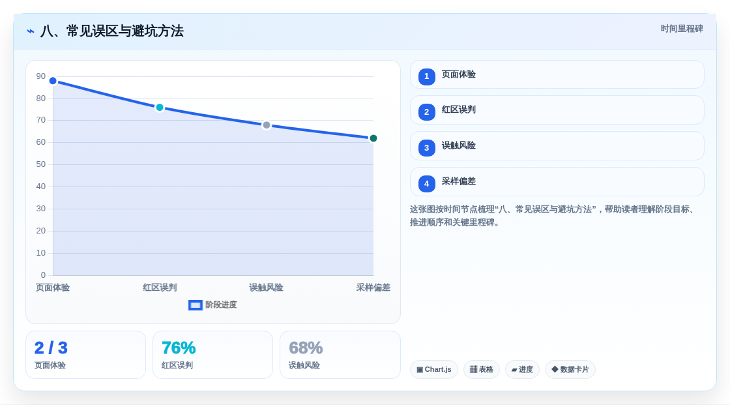Image resolution: width=730 pixels, height=405 pixels.
Task: Click step badge number 3
Action: point(426,148)
